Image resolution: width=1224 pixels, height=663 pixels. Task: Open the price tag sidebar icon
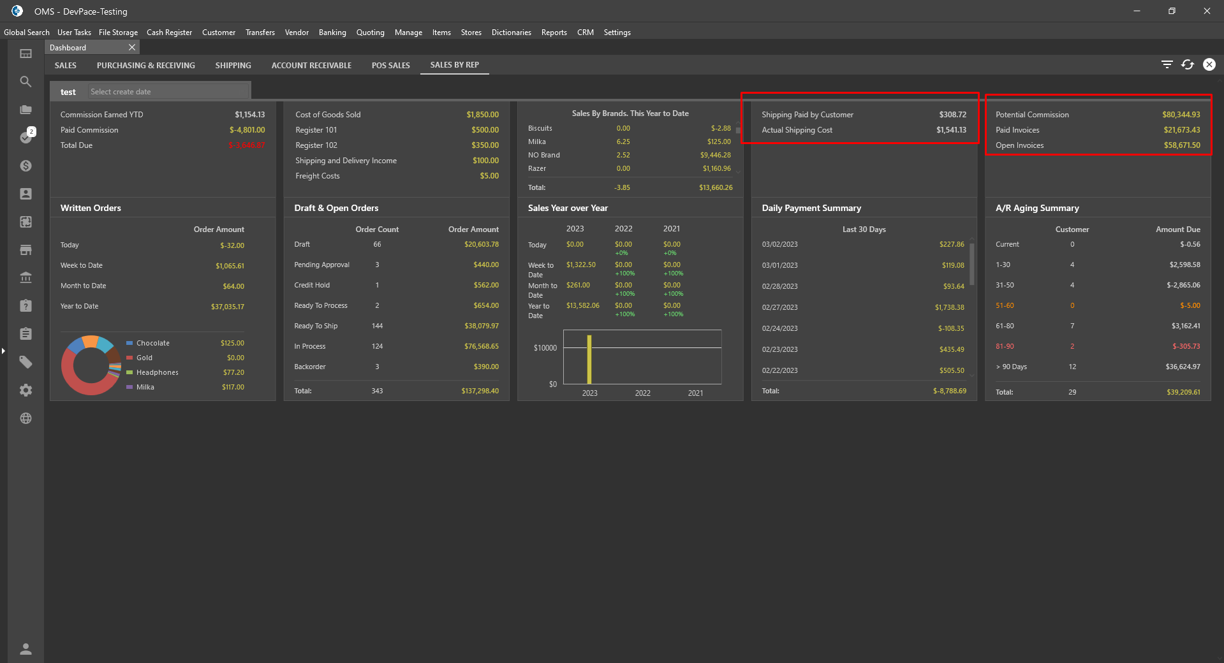[x=26, y=362]
